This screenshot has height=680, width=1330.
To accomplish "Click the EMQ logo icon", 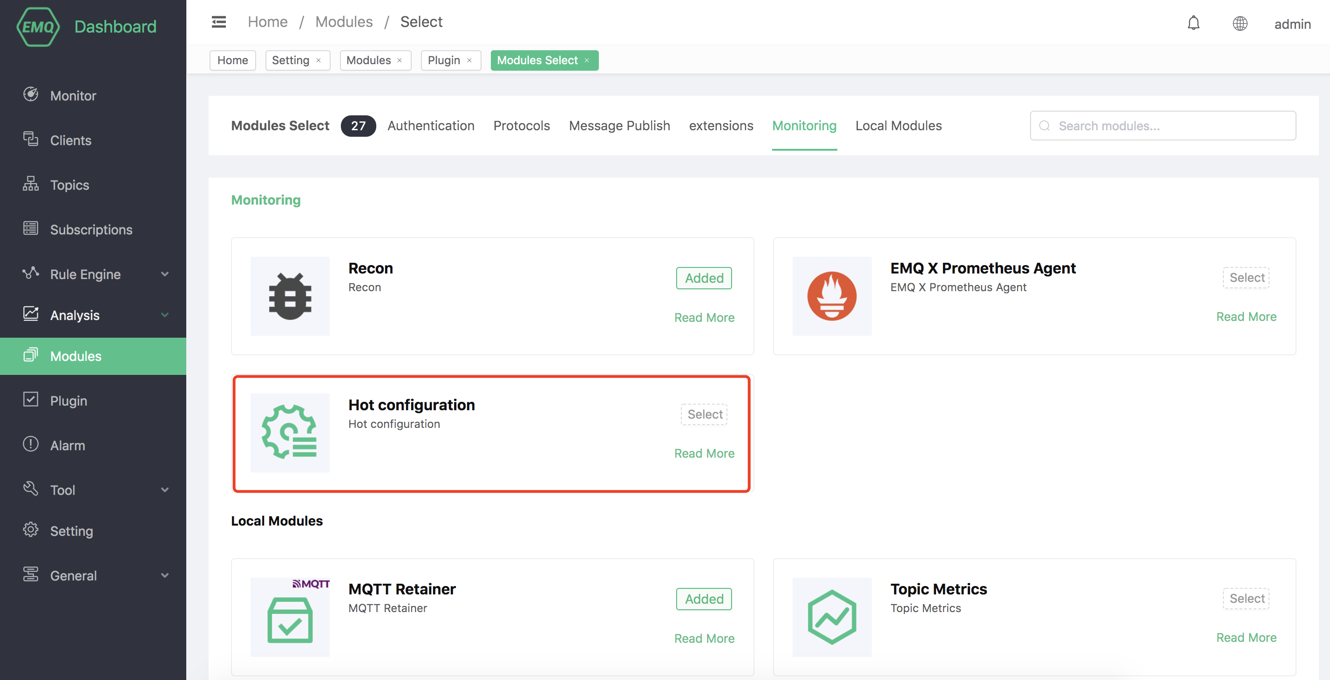I will tap(38, 27).
